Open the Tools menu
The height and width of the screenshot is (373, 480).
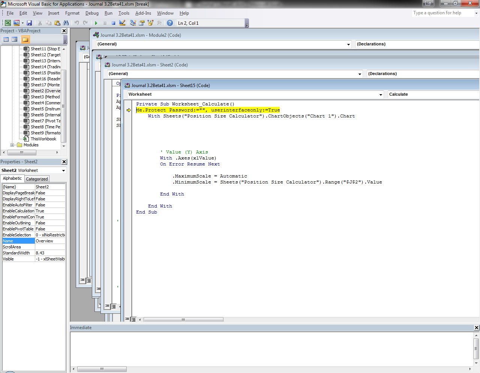click(124, 13)
